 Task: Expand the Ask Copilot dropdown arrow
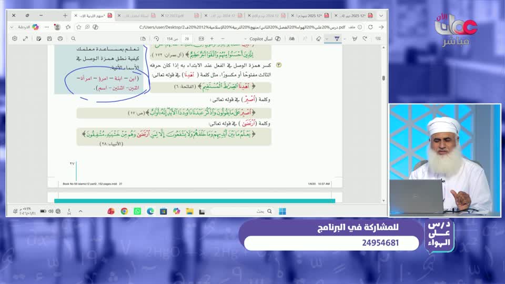(246, 38)
